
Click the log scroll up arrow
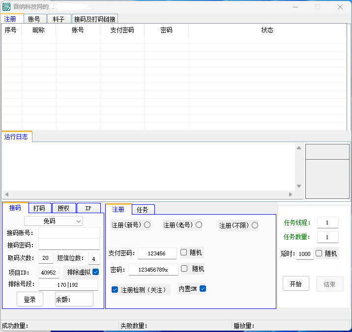[298, 148]
